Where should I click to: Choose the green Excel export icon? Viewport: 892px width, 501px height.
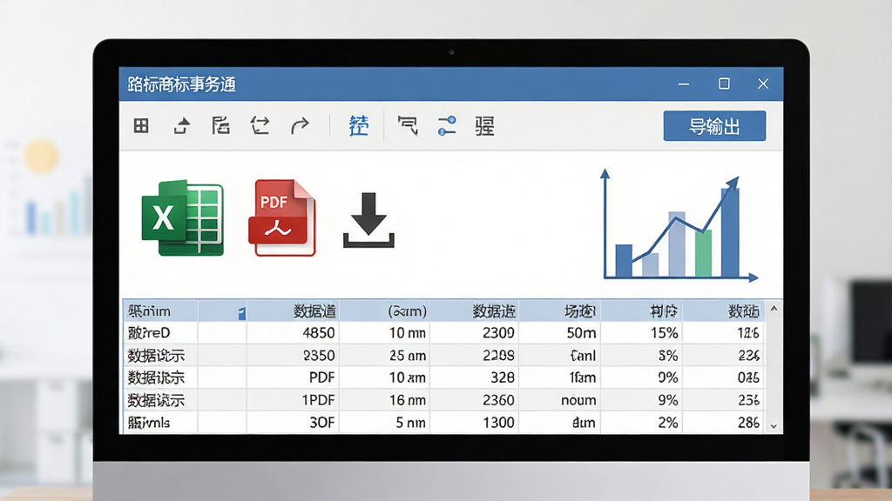[183, 218]
